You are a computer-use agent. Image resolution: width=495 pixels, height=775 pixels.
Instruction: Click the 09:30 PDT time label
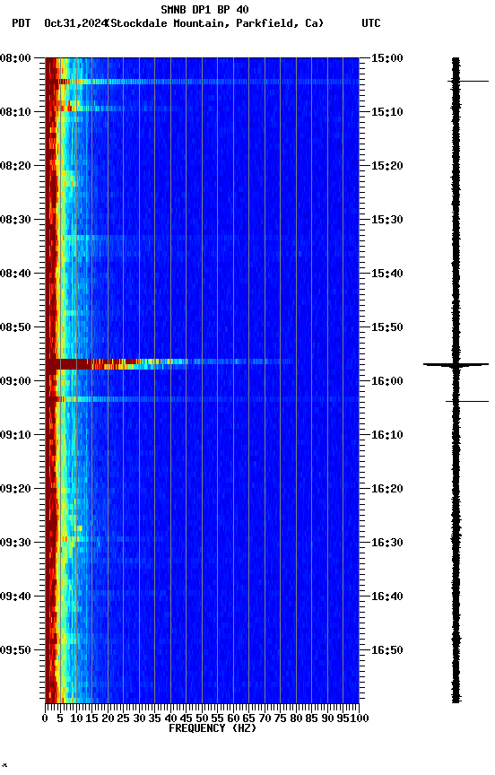coord(15,544)
